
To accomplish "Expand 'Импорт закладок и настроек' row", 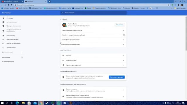I will tap(93, 44).
